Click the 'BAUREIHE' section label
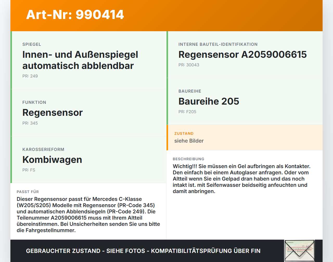The image size is (333, 262). [190, 91]
